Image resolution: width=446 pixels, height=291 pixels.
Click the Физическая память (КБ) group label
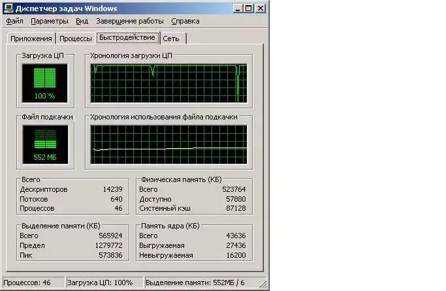click(182, 179)
